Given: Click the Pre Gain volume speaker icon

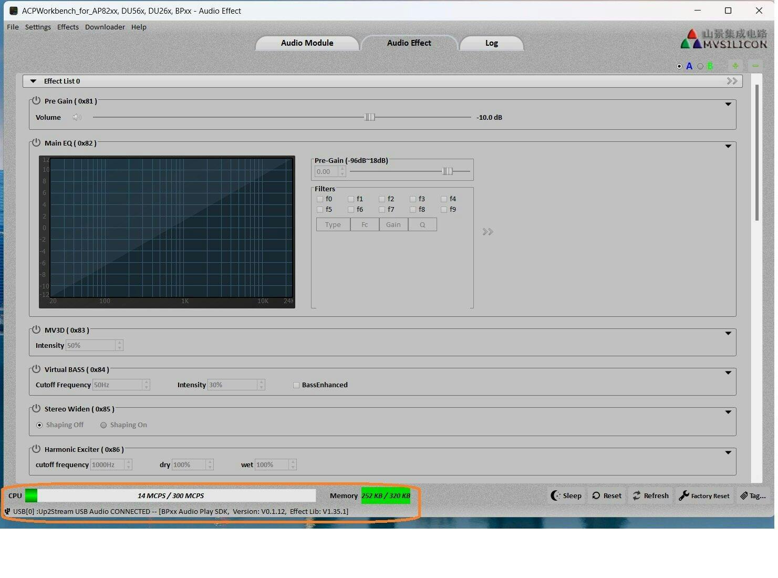Looking at the screenshot, I should click(77, 117).
